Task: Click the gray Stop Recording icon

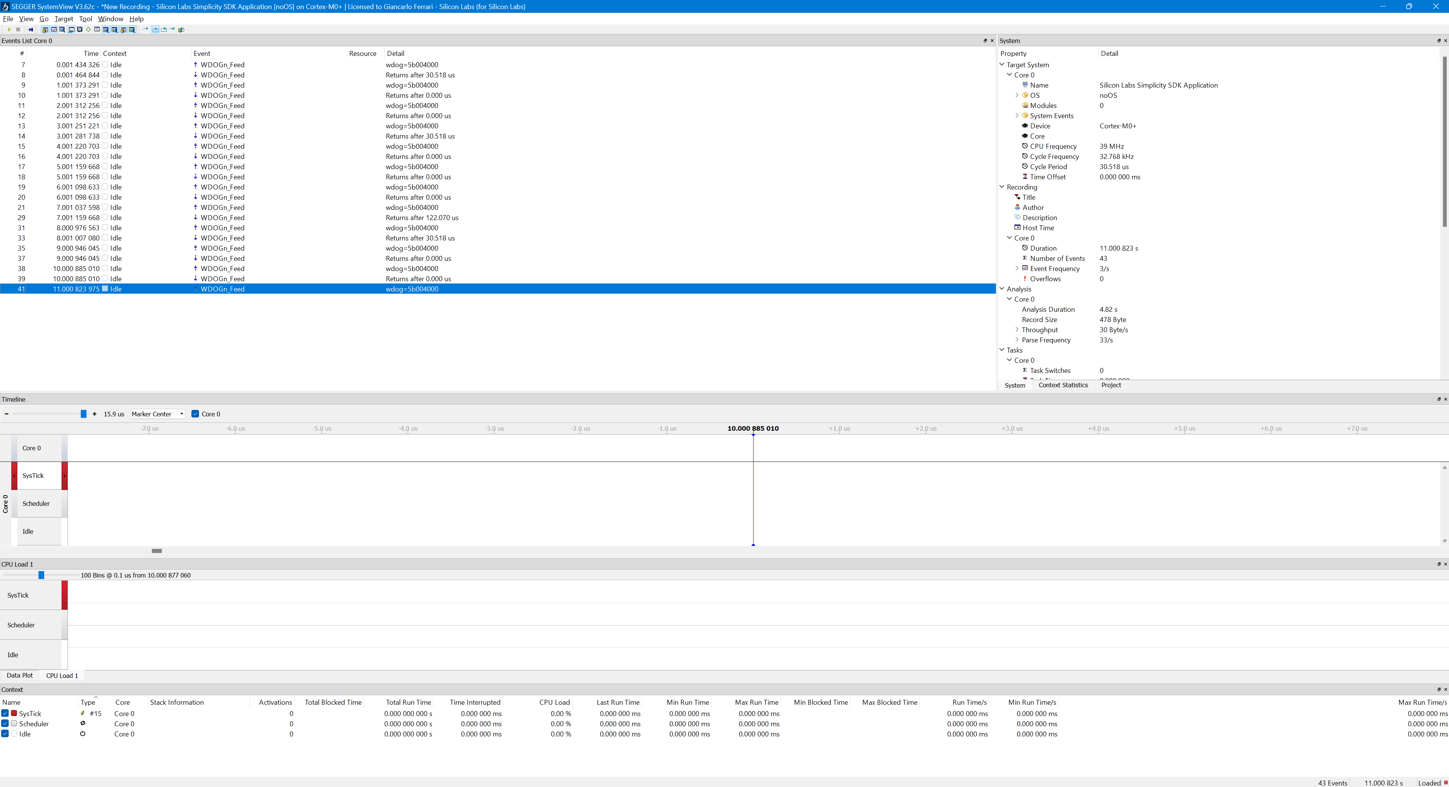Action: [x=18, y=30]
